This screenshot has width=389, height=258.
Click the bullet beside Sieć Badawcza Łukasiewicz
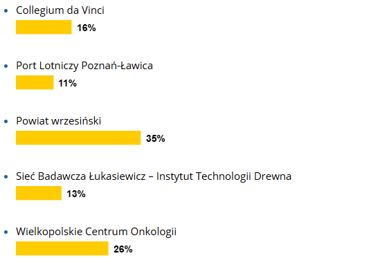click(x=6, y=176)
